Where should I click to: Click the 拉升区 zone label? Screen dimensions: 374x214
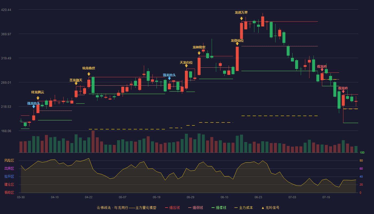(9, 177)
